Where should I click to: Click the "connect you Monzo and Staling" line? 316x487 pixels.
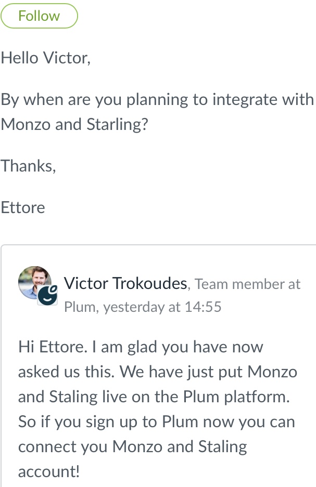[x=133, y=446]
